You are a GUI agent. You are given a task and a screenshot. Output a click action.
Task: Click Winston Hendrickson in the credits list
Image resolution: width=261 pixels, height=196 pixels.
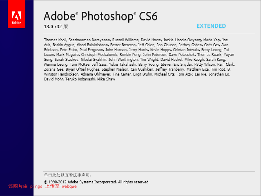61,74
